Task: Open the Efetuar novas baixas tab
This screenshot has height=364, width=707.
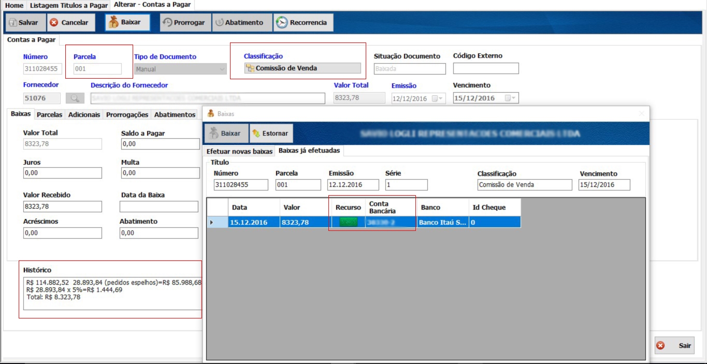Action: pos(239,152)
